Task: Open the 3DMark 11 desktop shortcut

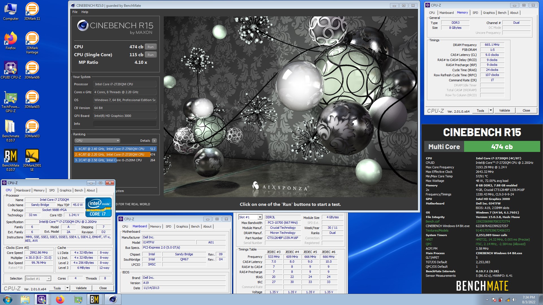Action: point(32,12)
